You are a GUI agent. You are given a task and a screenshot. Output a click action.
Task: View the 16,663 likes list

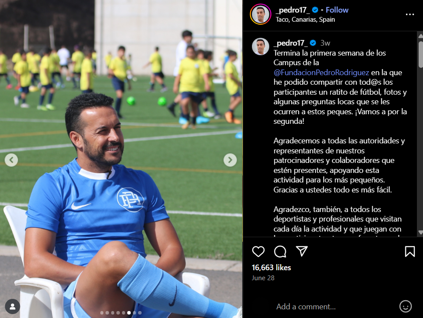click(271, 268)
